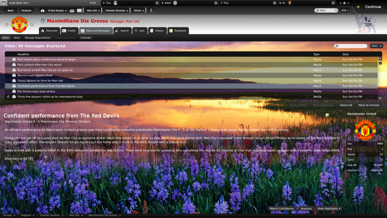Viewport: 387px width, 218px height.
Task: Click the Premier League lion logo
Action: coord(366,24)
